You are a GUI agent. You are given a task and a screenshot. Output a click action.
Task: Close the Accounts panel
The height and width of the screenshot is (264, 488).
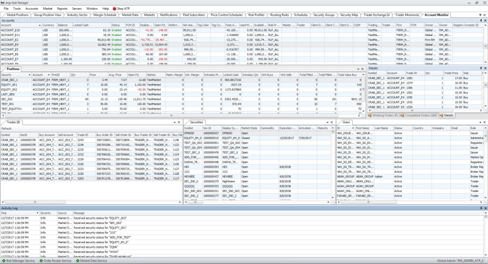point(485,20)
